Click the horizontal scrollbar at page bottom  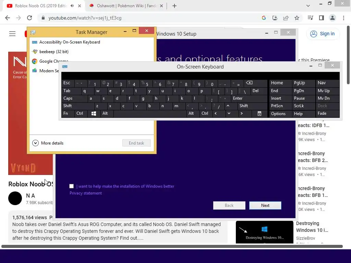point(172,247)
